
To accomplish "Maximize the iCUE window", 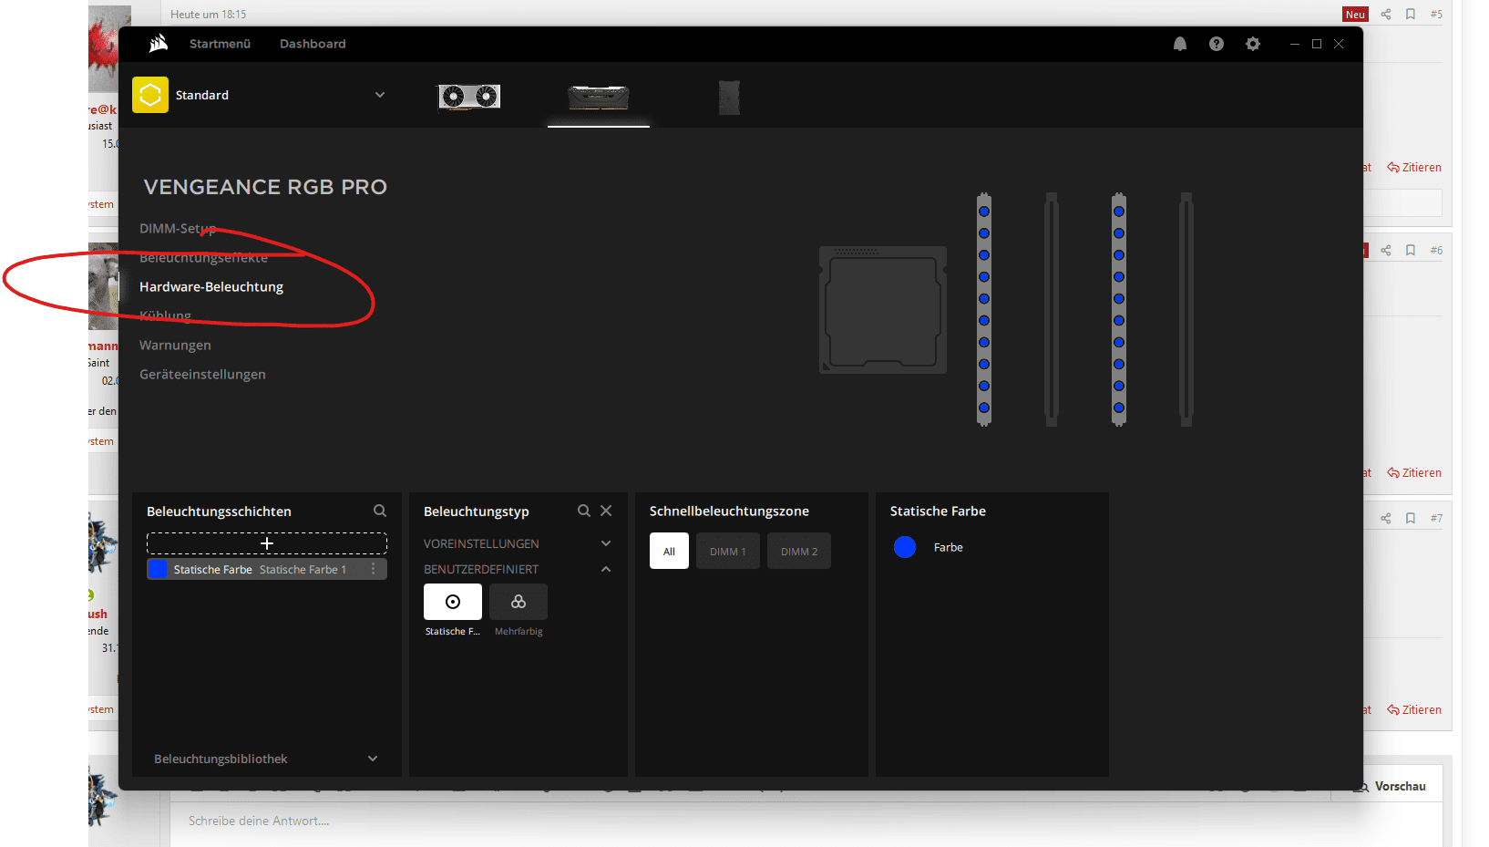I will tap(1317, 44).
